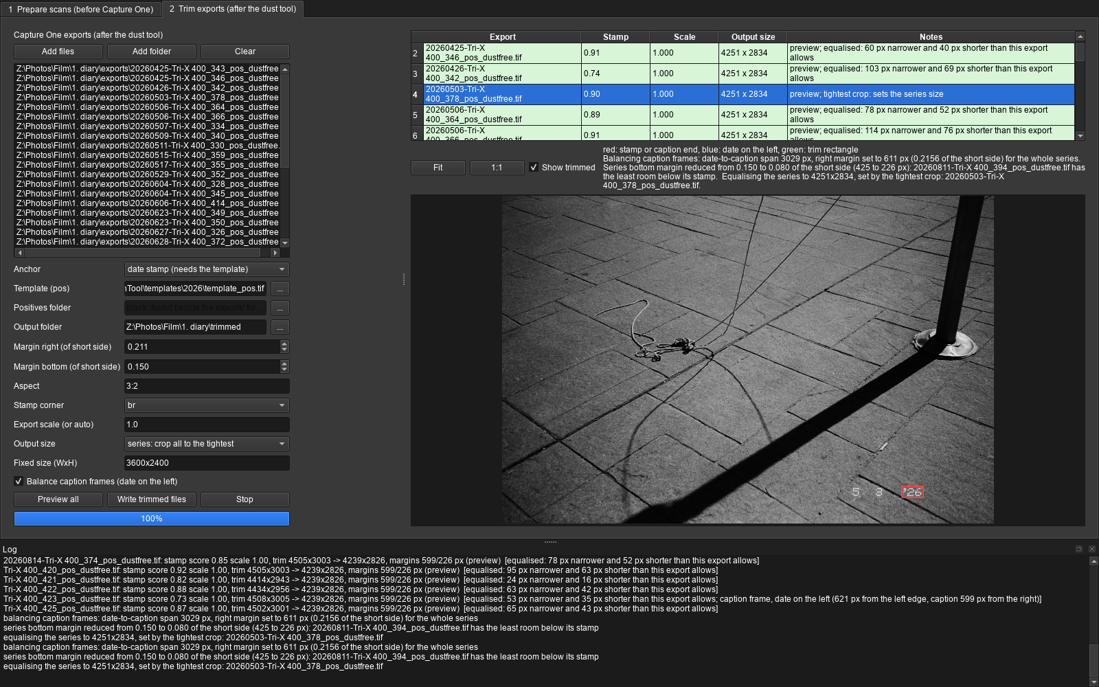
Task: Open the Anchor dropdown
Action: click(x=207, y=269)
